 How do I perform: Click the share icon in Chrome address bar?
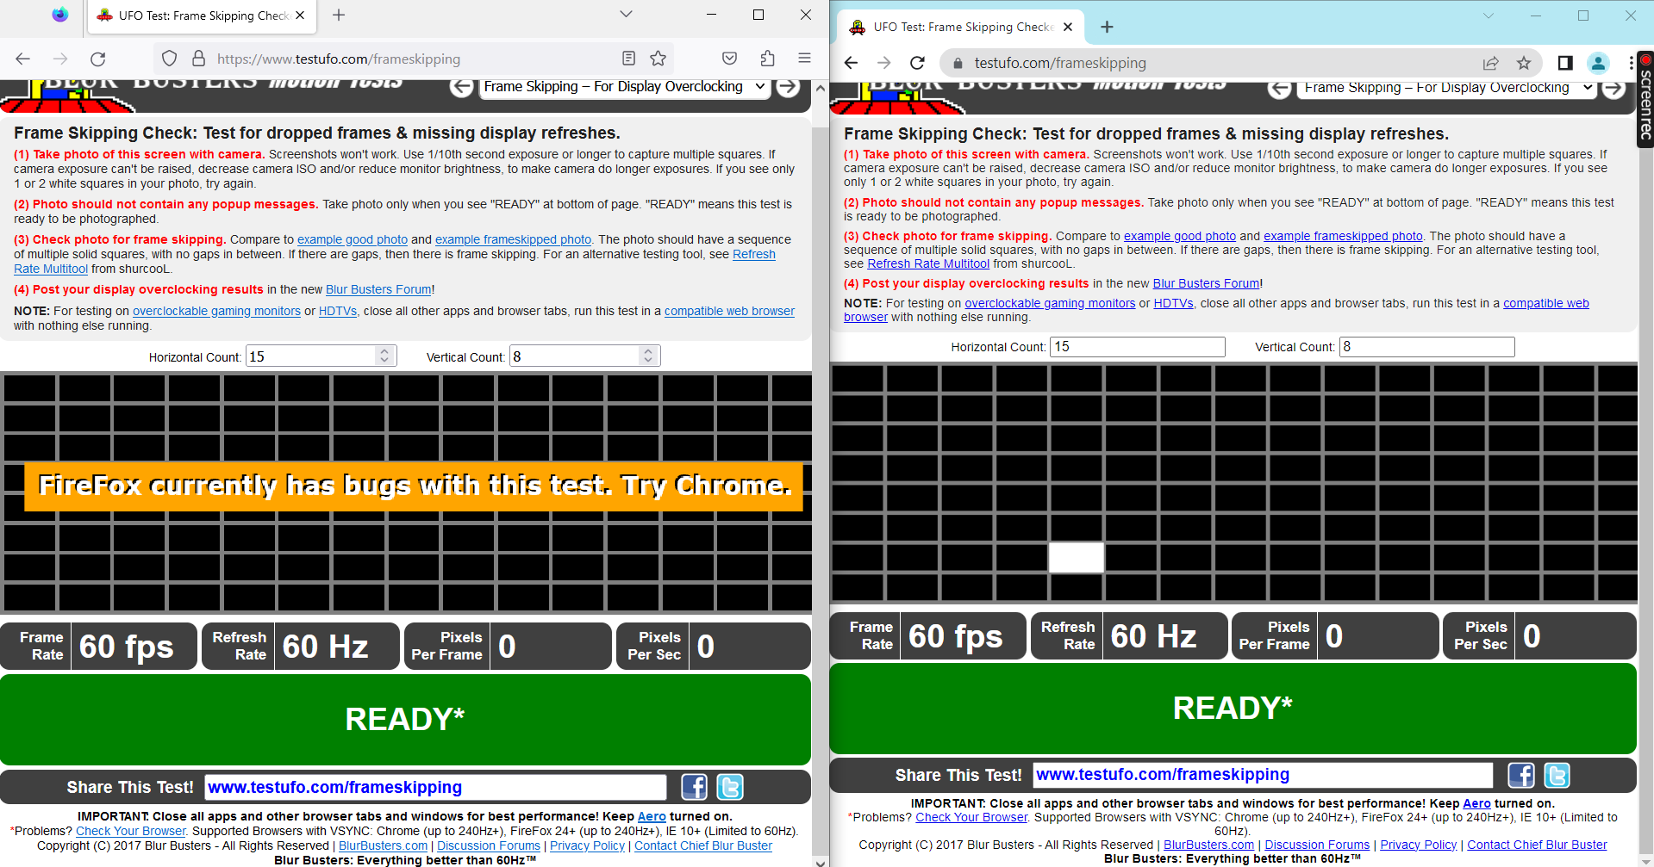pos(1490,63)
